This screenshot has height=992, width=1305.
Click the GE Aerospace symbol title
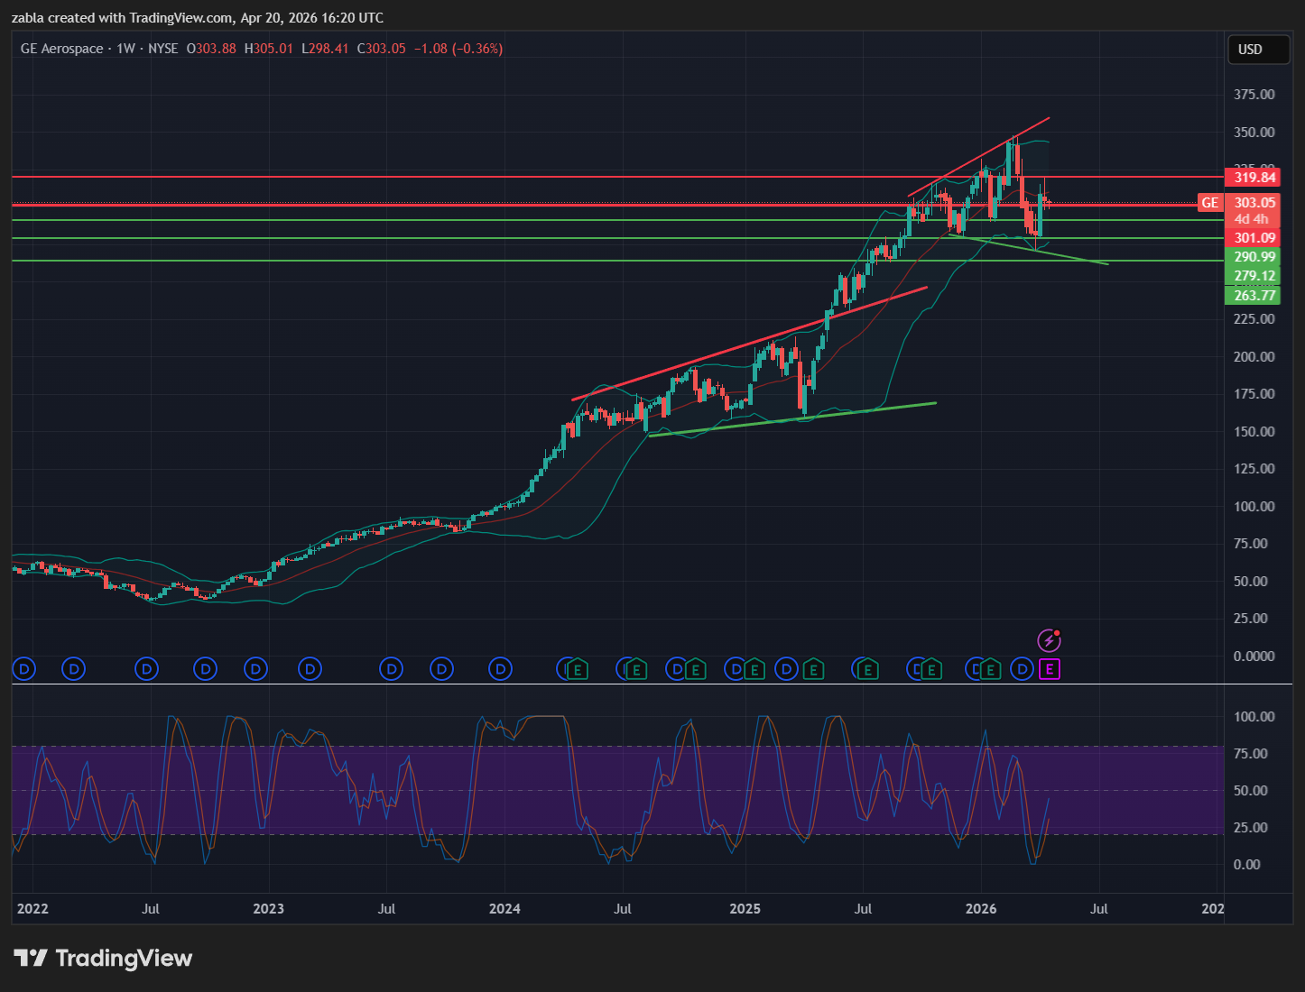(61, 49)
